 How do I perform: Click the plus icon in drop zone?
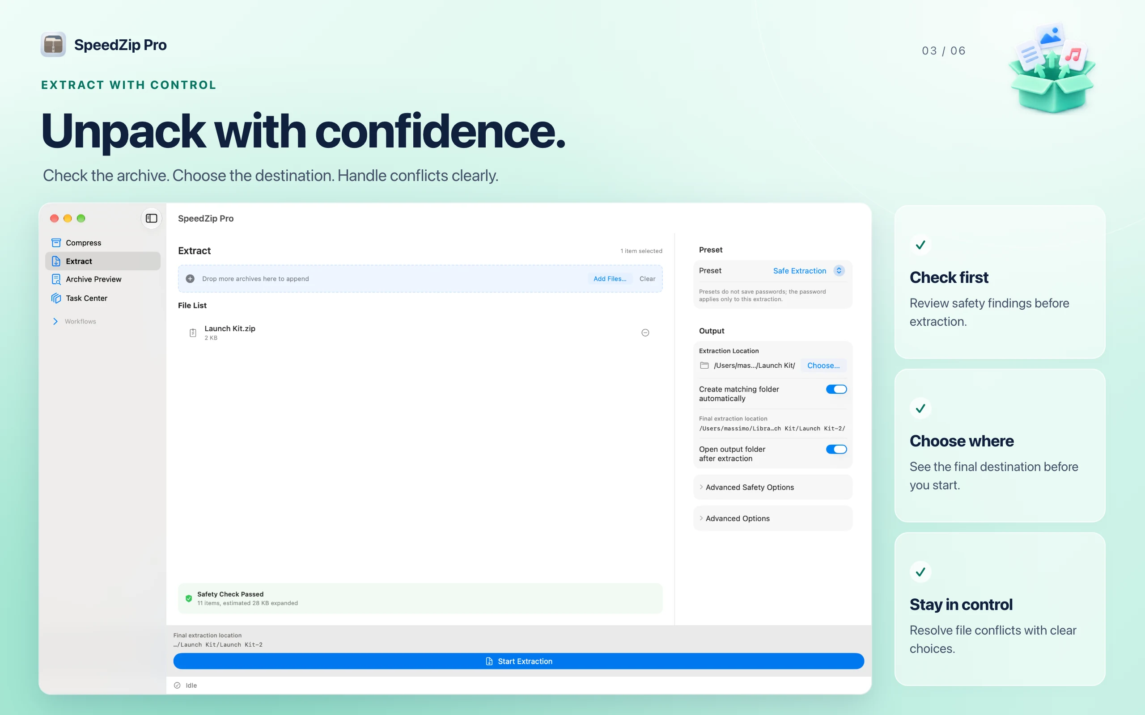point(190,278)
